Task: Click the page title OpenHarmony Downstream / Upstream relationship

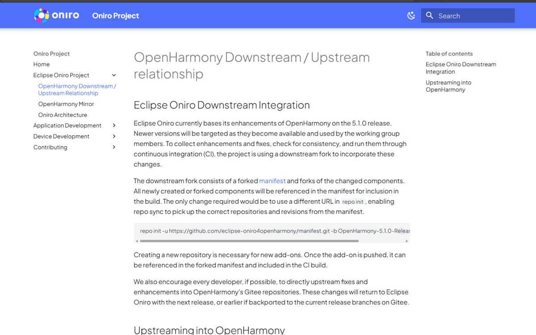Action: [x=252, y=66]
